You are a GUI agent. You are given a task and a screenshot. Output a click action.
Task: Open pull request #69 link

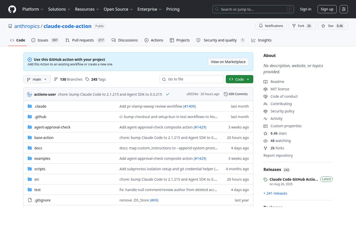pos(154,200)
